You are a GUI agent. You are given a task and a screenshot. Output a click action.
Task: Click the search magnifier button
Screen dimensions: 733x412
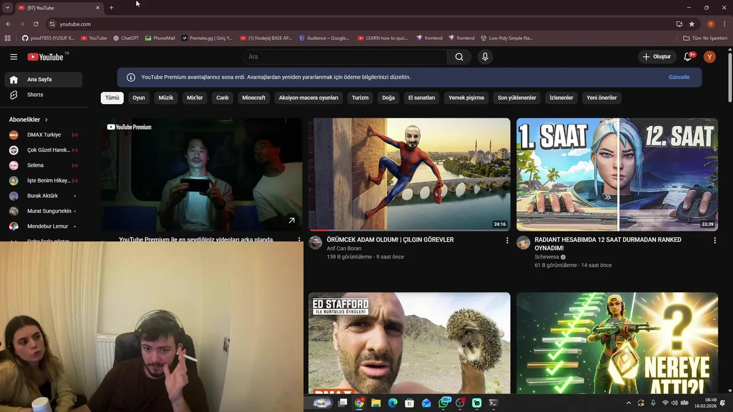(x=459, y=57)
